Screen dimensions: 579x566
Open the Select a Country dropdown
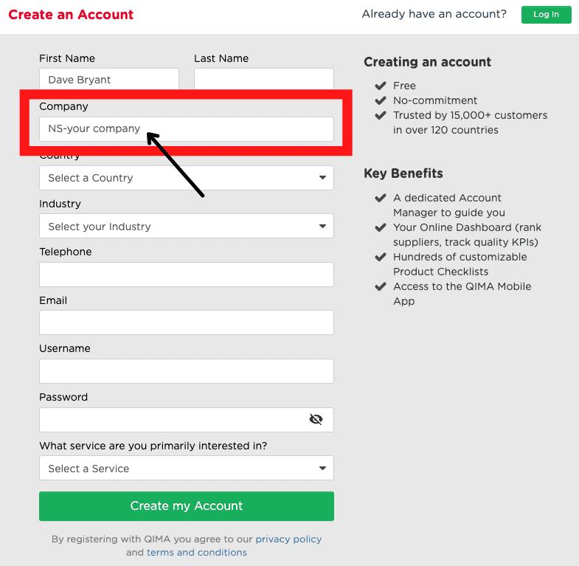(x=187, y=178)
